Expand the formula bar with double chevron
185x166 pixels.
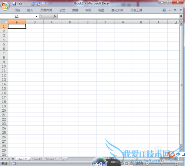(x=181, y=16)
